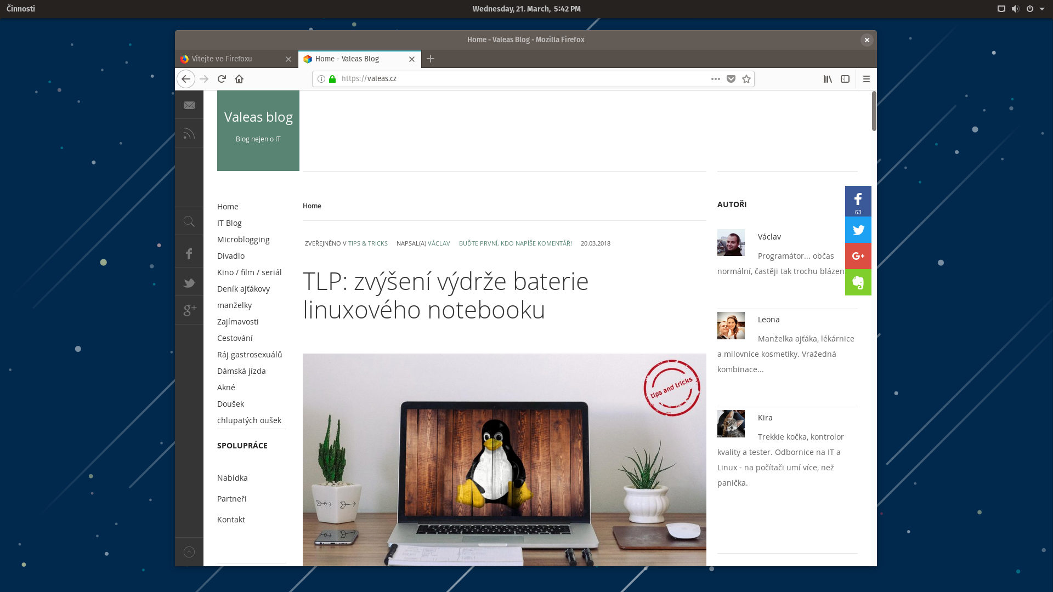The height and width of the screenshot is (592, 1053).
Task: Click the green secure padlock icon
Action: pyautogui.click(x=332, y=79)
